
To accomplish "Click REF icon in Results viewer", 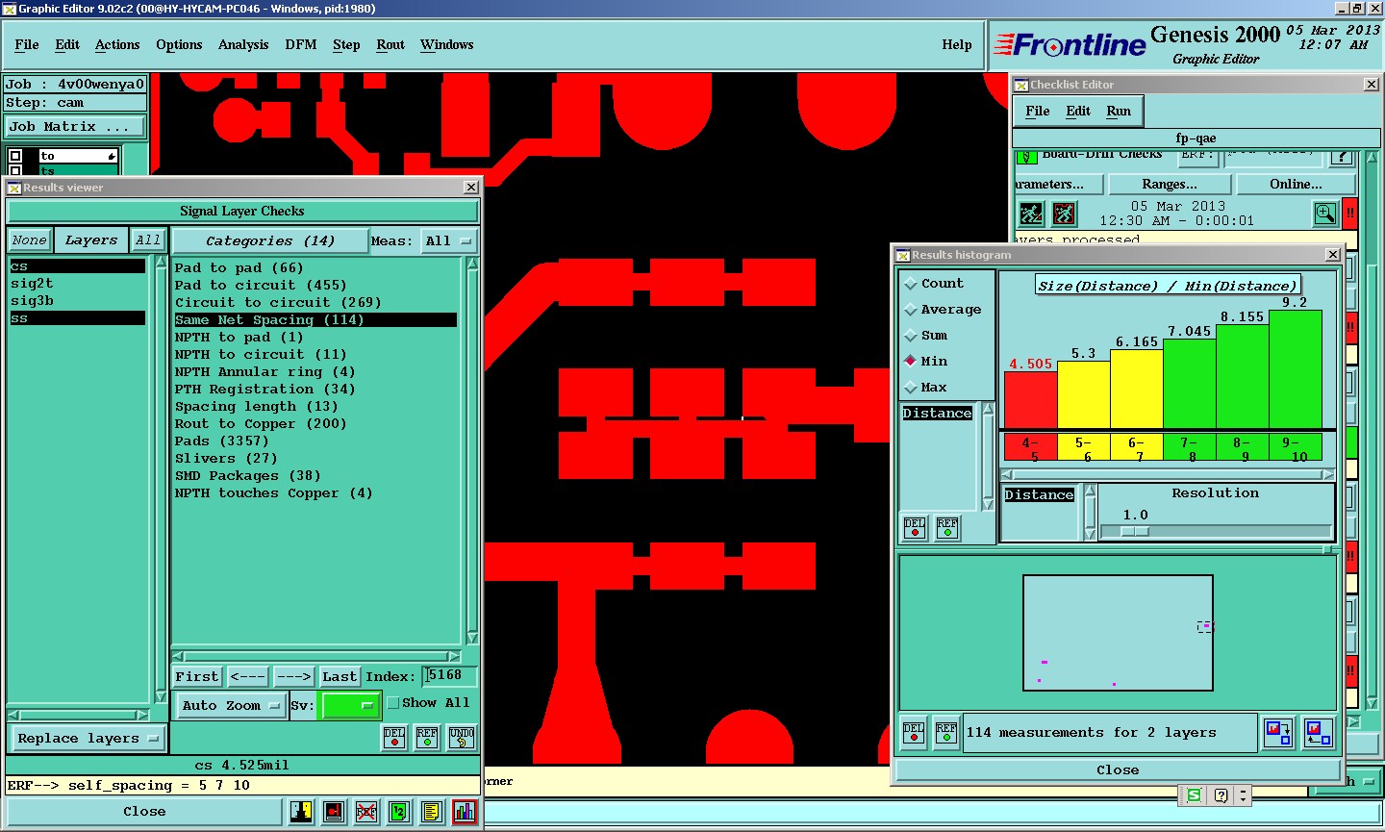I will click(x=427, y=738).
